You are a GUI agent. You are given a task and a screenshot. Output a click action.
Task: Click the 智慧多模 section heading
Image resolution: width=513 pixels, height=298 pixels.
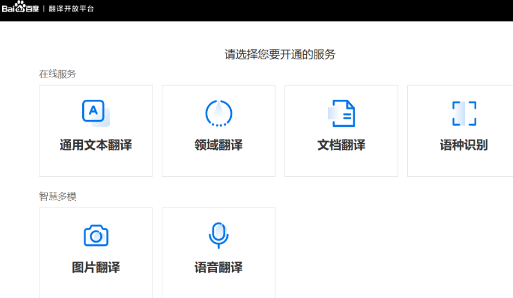(58, 196)
